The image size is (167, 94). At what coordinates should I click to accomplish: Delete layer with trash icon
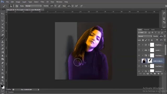coord(162,74)
